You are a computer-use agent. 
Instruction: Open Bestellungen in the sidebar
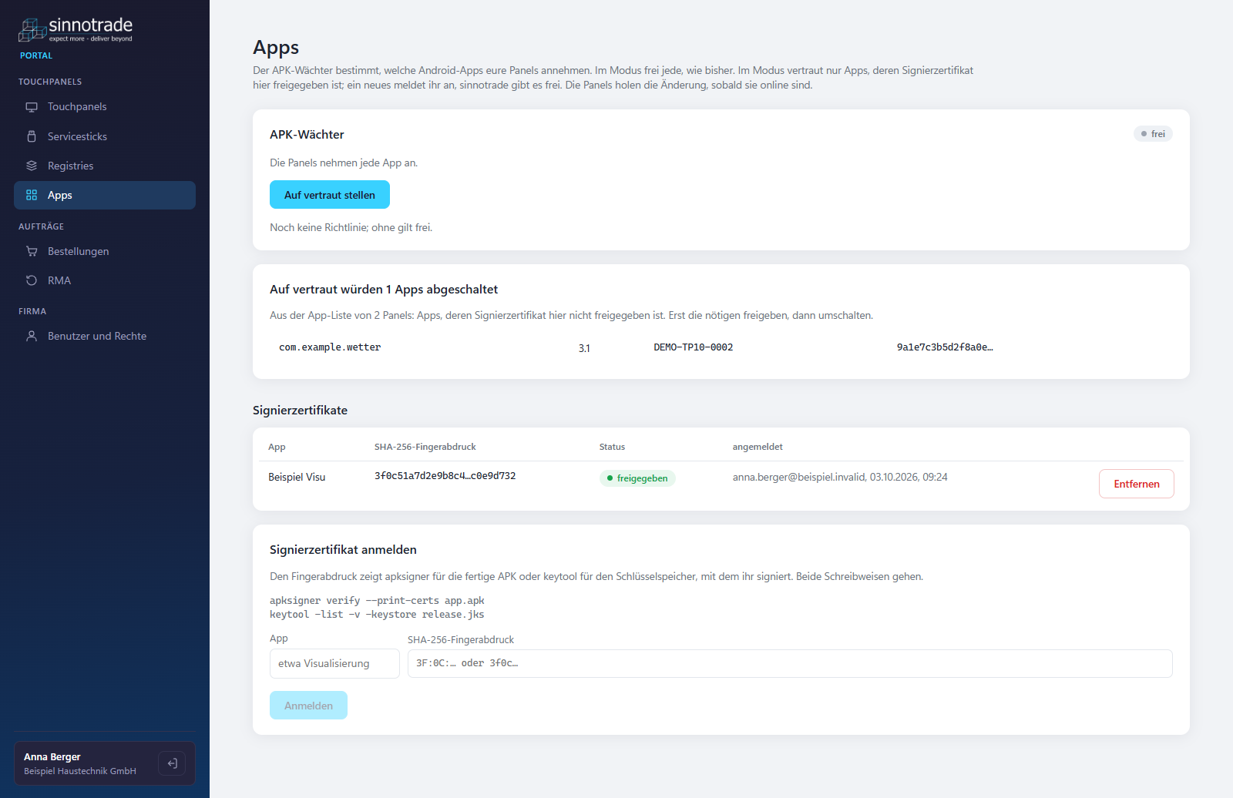pos(105,251)
